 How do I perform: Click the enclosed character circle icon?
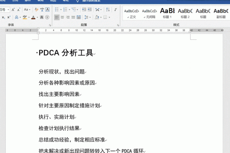tap(47, 17)
